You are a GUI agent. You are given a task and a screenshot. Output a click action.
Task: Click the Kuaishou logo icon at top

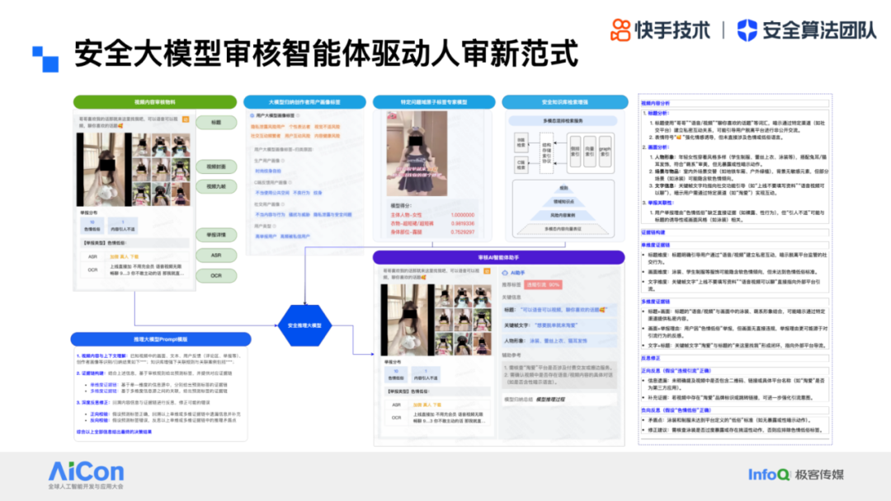click(x=620, y=30)
